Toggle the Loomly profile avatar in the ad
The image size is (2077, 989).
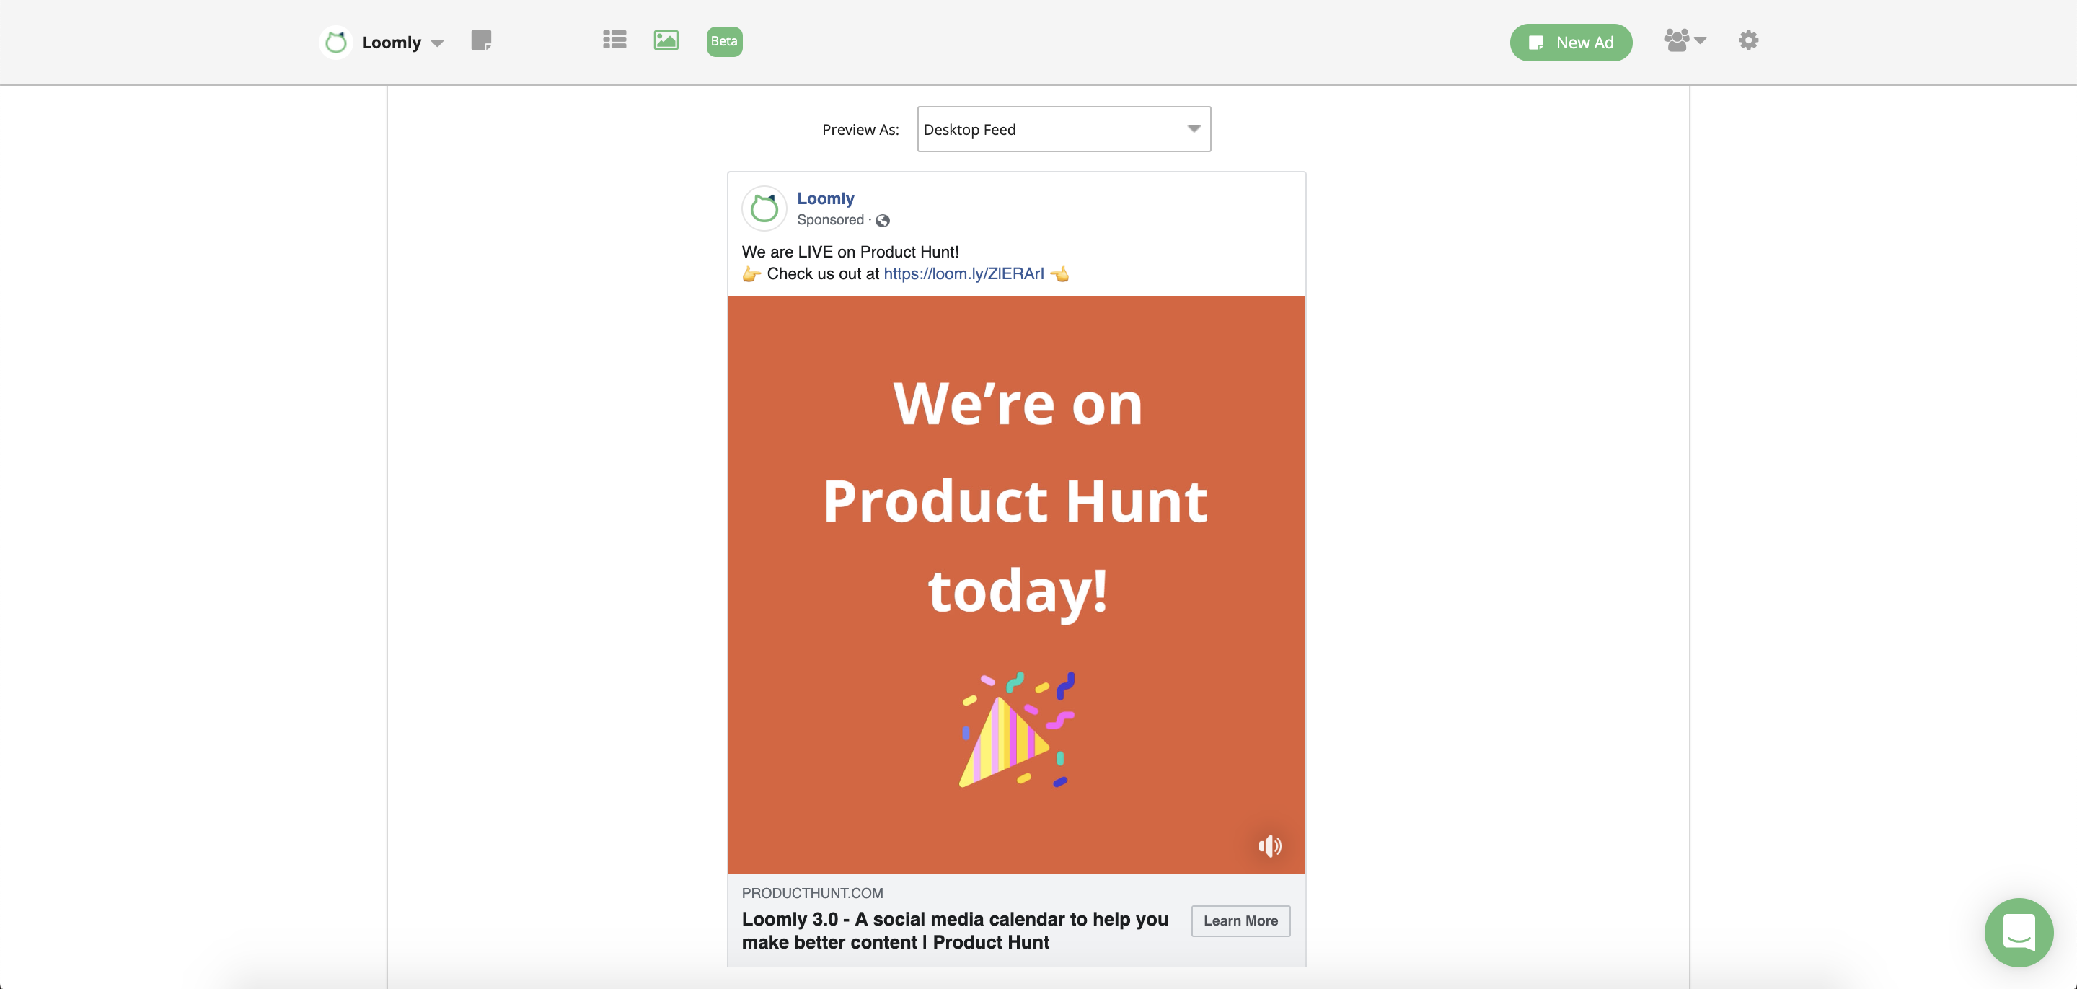764,207
